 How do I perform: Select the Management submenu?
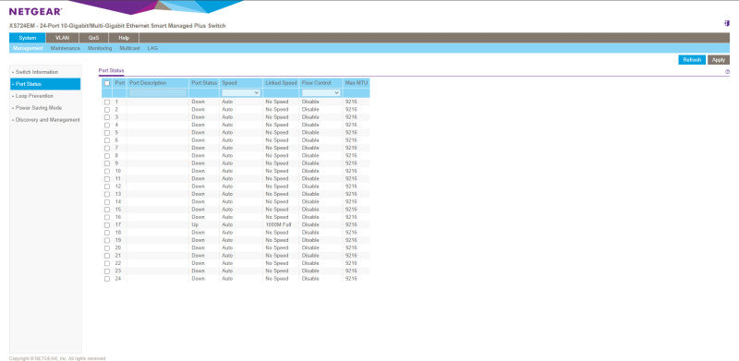(x=28, y=48)
